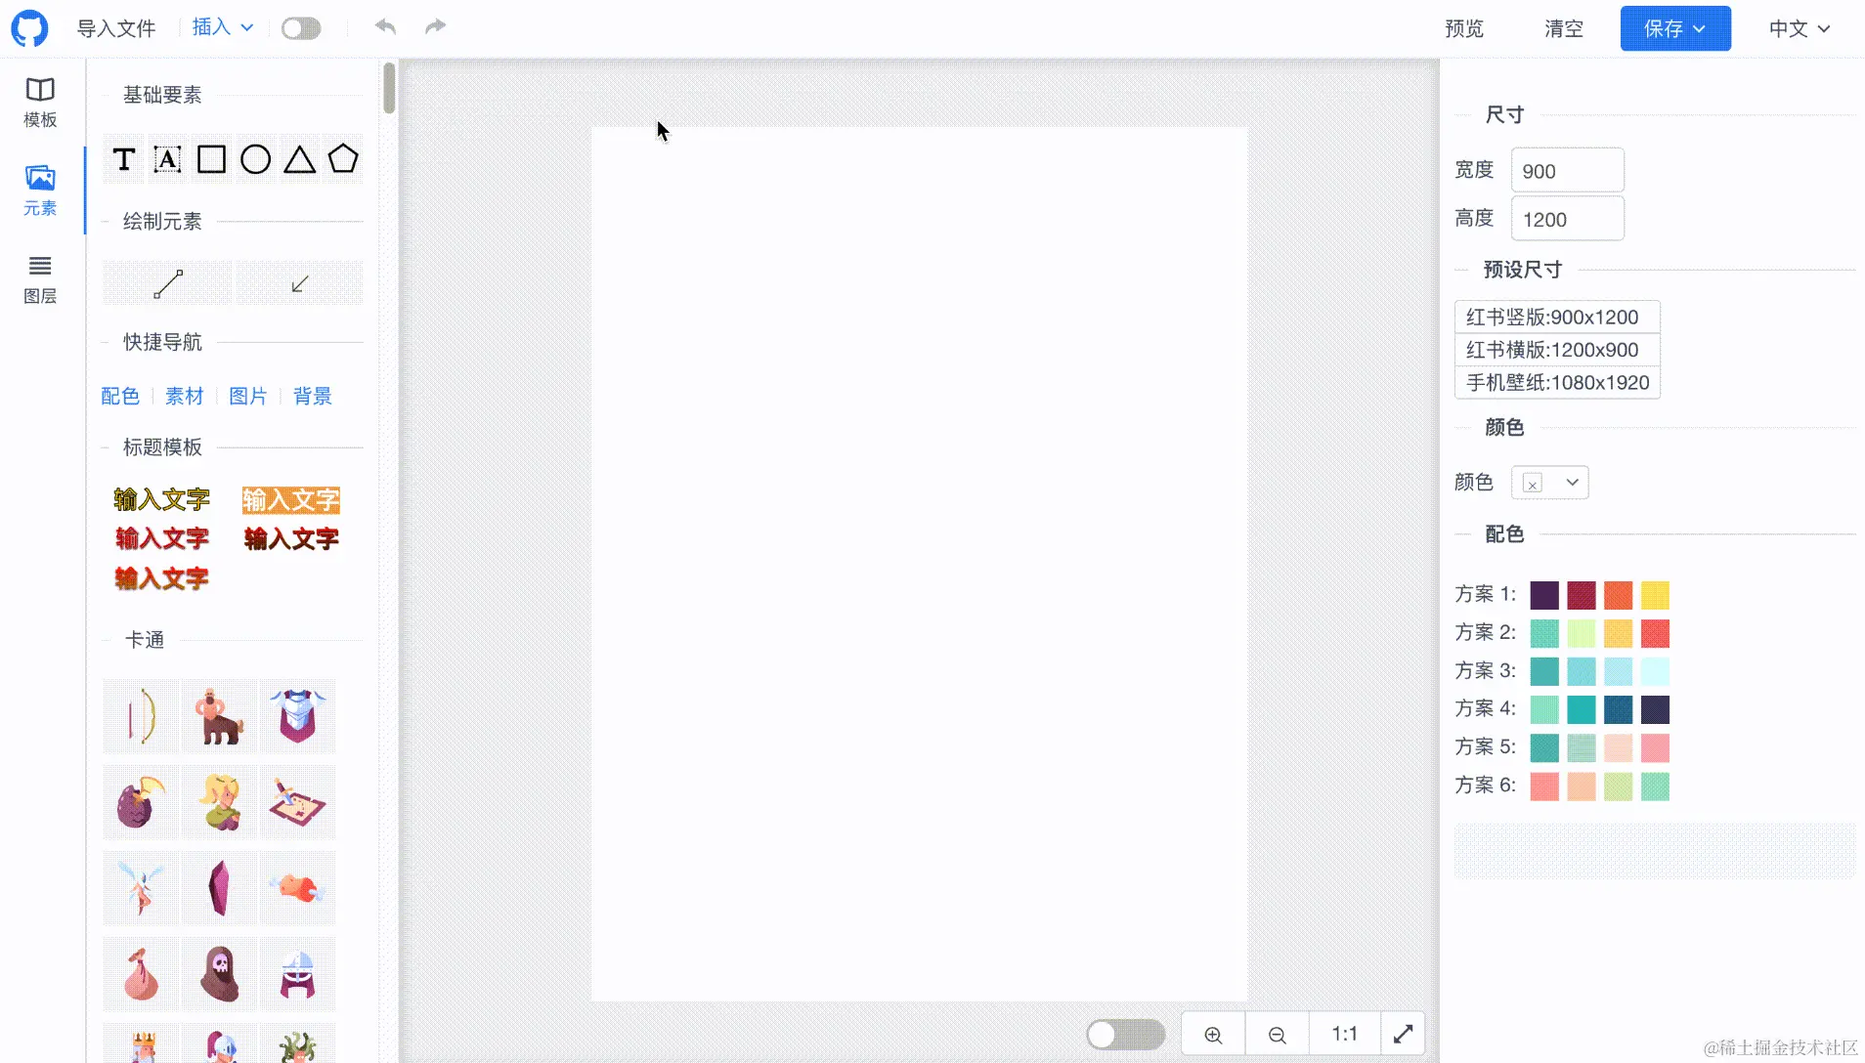Open the 中文 language dropdown
Viewport: 1865px width, 1063px height.
pos(1801,28)
